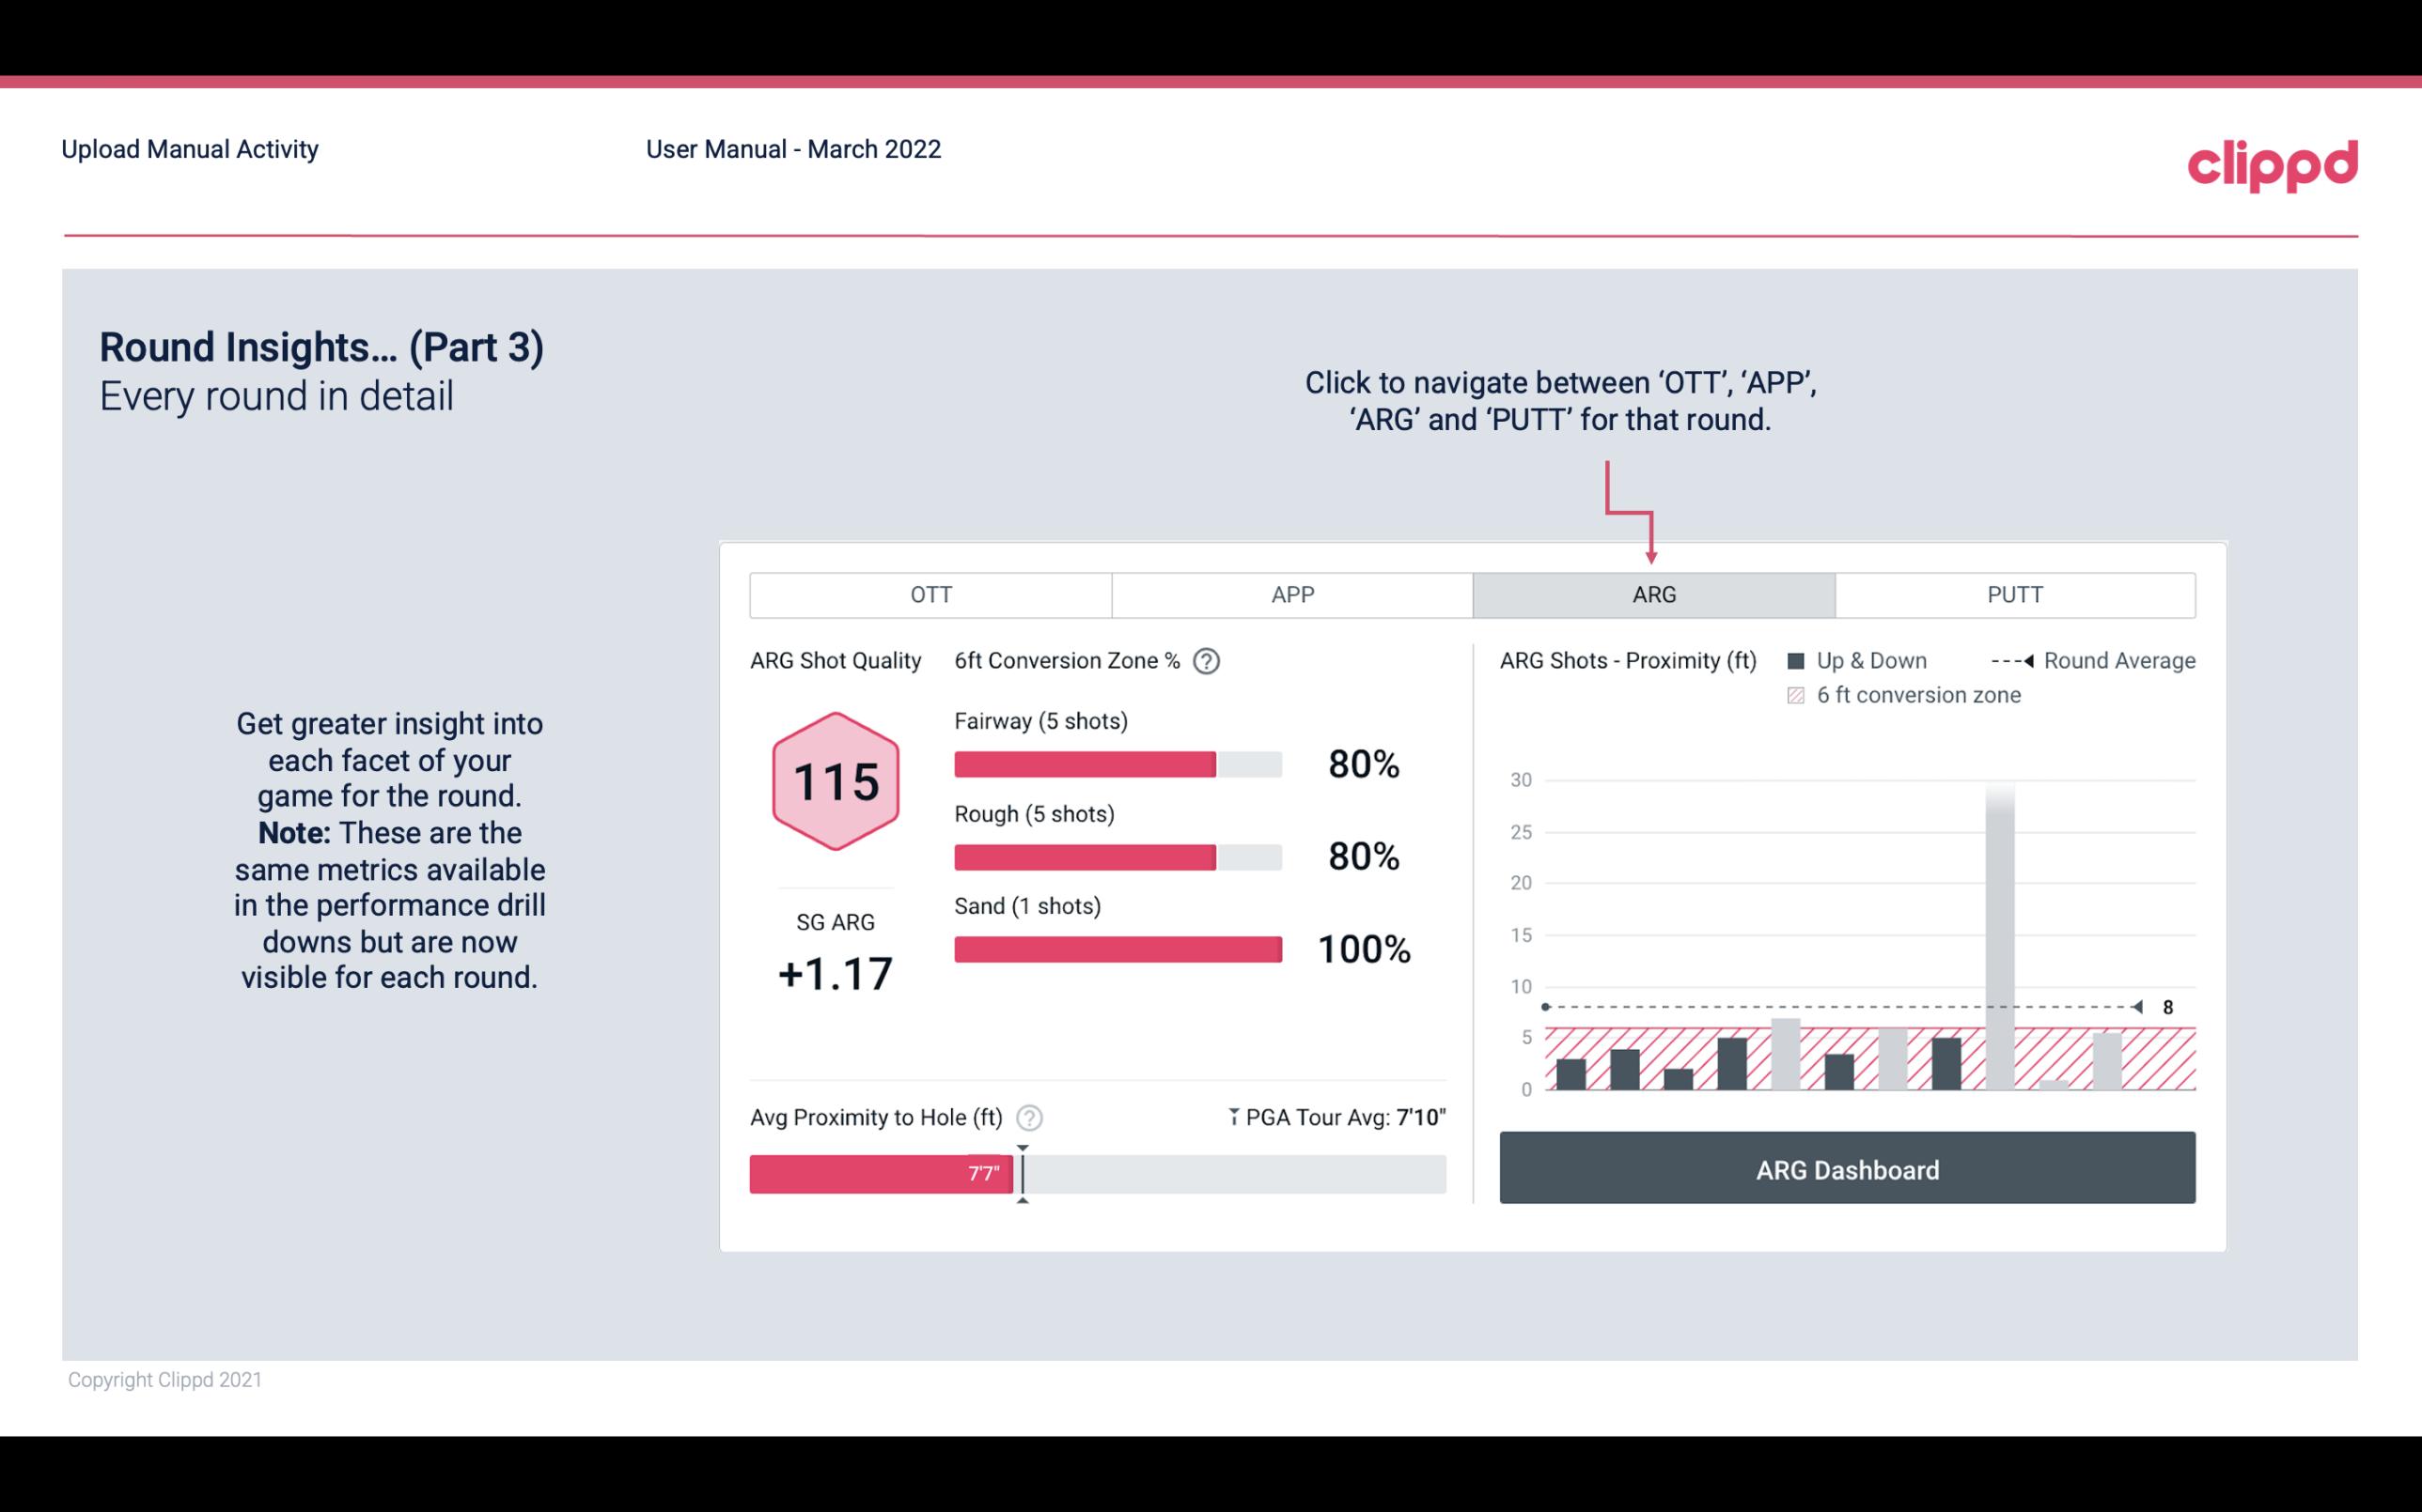2422x1512 pixels.
Task: Click the help icon next to Avg Proximity
Action: click(x=1035, y=1117)
